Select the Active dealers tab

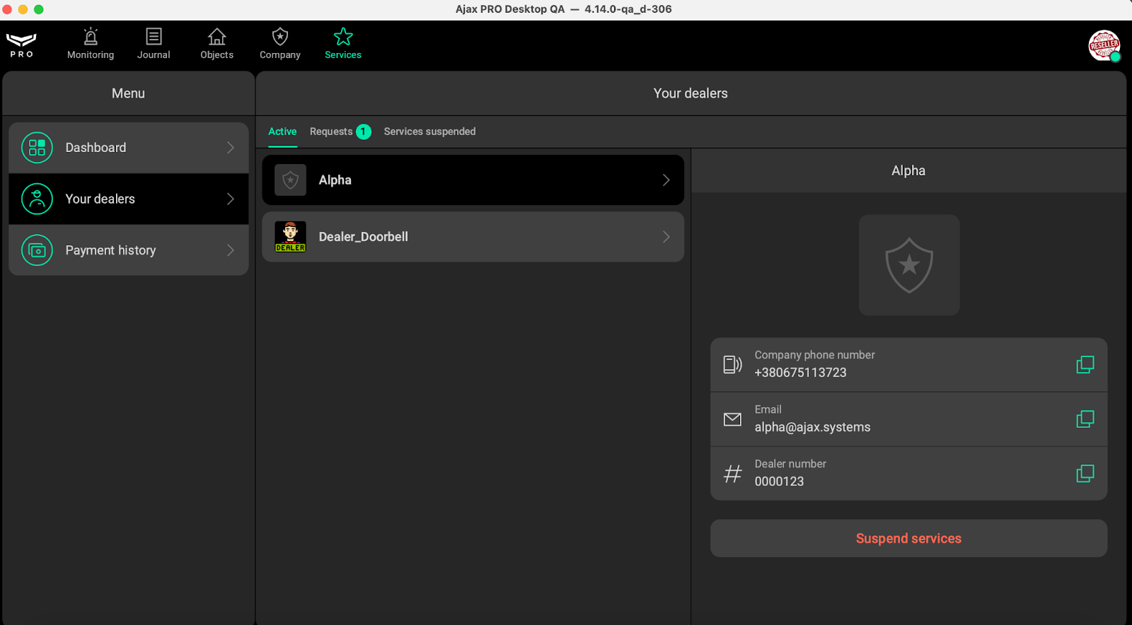[282, 132]
